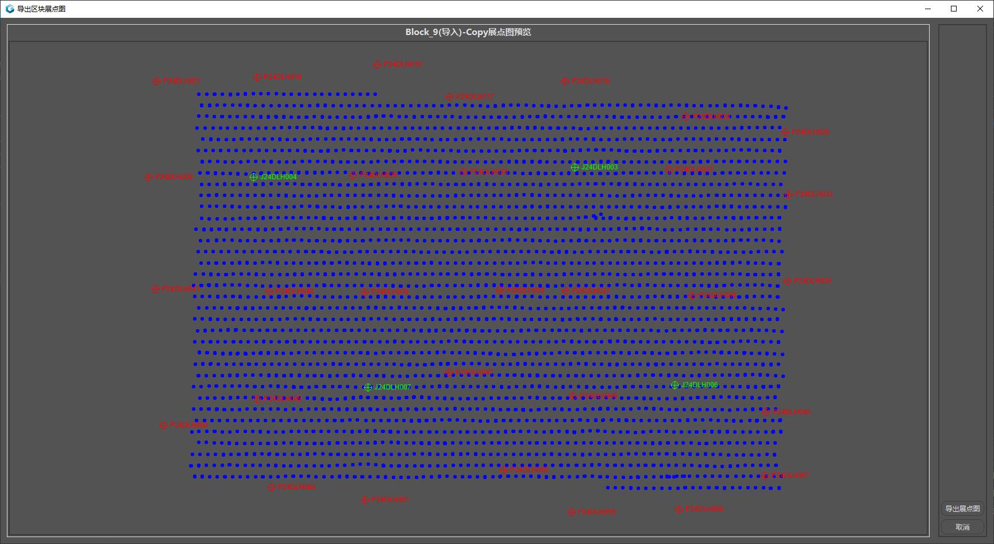The image size is (994, 544).
Task: Click red check point marker P24DLH021
Action: tap(156, 81)
